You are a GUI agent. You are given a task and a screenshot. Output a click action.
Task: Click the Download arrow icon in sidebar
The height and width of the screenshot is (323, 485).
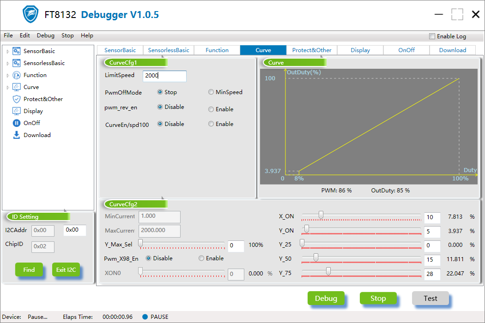click(16, 135)
